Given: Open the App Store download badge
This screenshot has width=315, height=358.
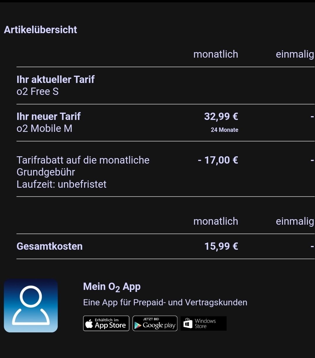Looking at the screenshot, I should click(106, 323).
